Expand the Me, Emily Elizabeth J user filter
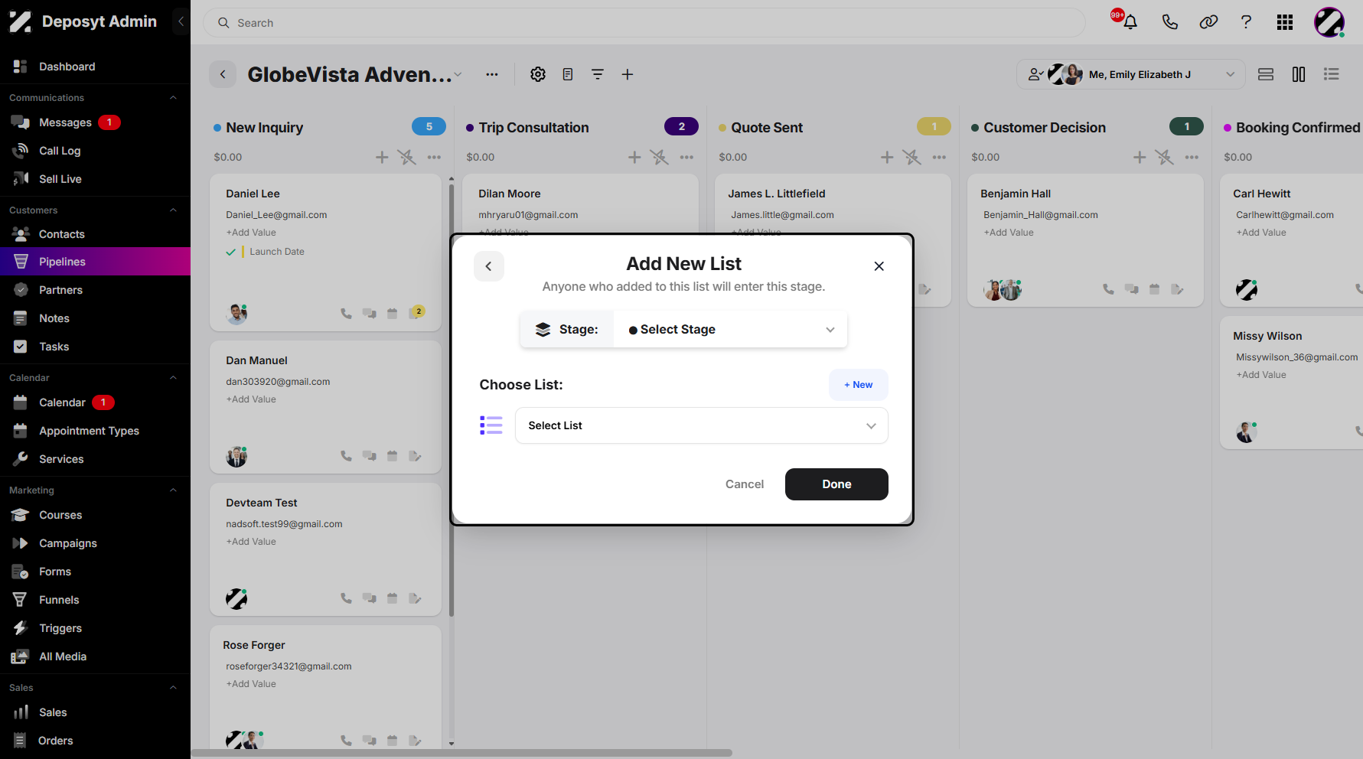The image size is (1363, 759). (1131, 74)
